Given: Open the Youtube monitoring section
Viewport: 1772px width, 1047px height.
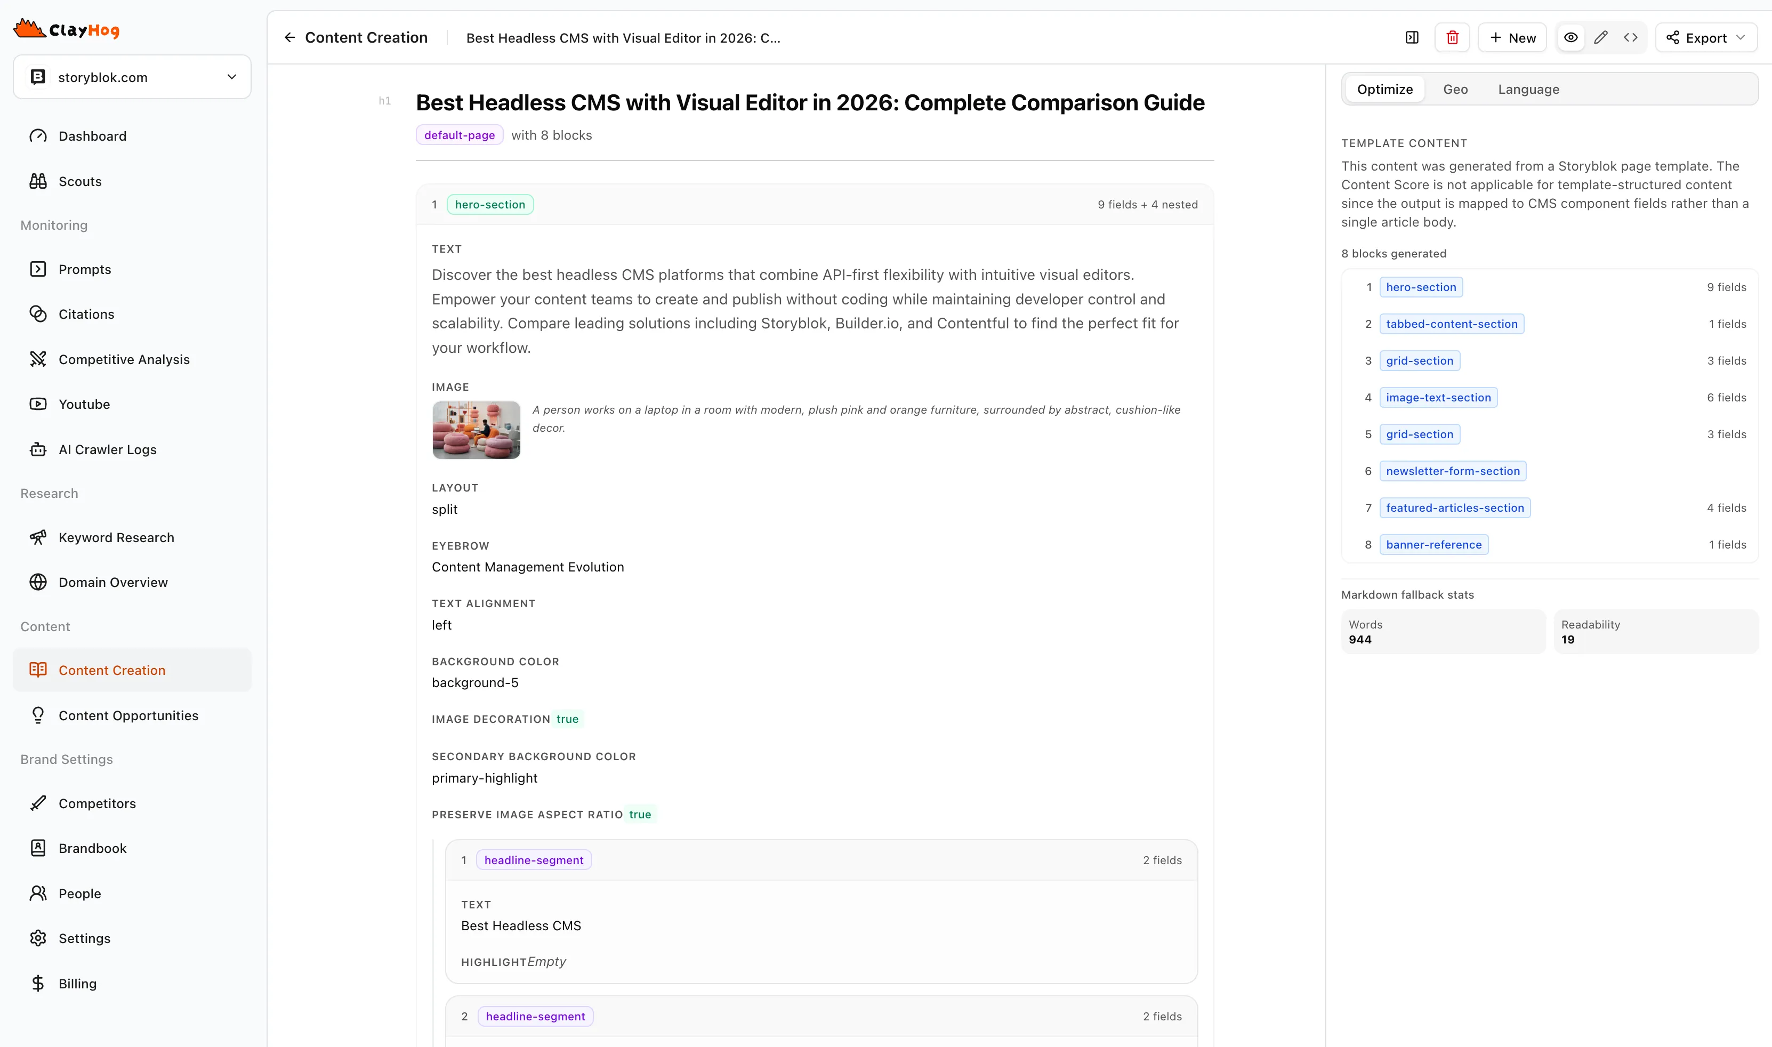Looking at the screenshot, I should 84,404.
